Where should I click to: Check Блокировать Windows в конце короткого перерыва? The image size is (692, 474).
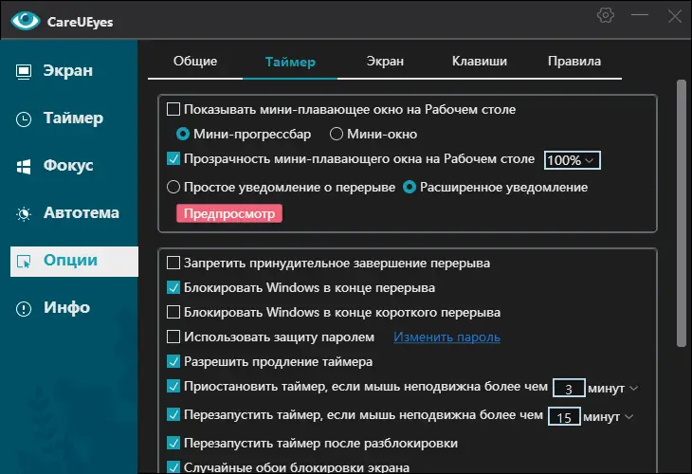click(173, 313)
